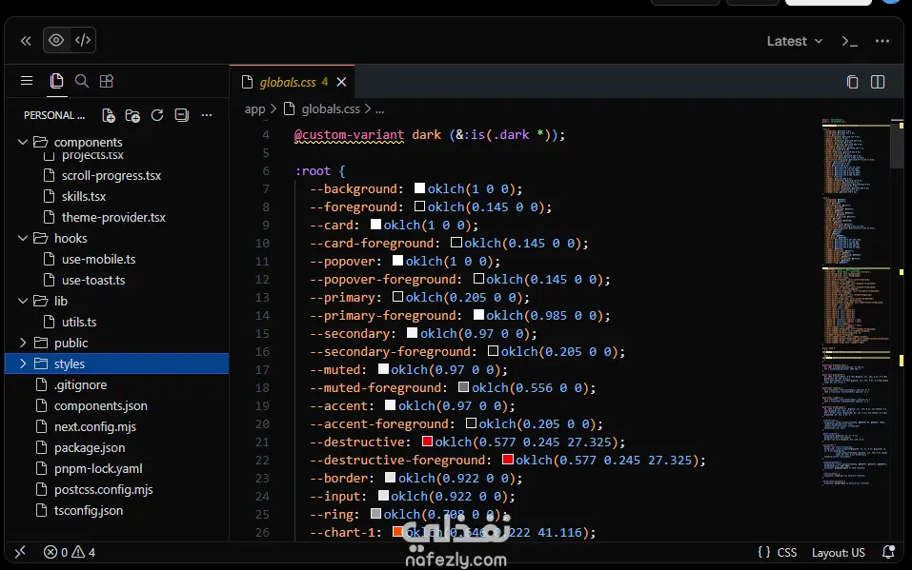Create a new file in explorer

pos(109,115)
